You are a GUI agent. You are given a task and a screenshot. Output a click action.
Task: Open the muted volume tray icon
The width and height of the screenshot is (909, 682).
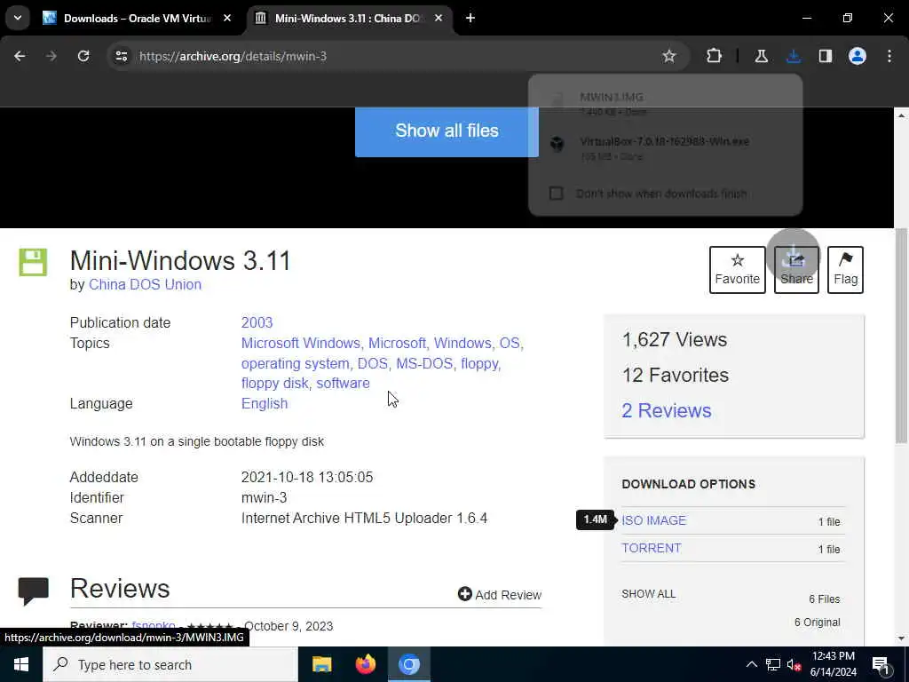[794, 664]
